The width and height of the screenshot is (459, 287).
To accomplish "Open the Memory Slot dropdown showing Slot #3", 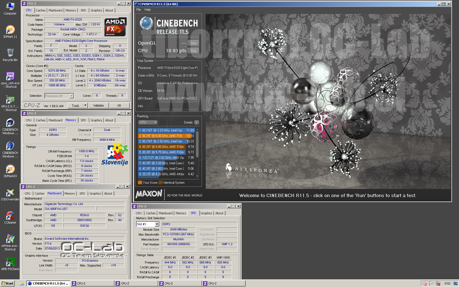I will click(x=157, y=224).
